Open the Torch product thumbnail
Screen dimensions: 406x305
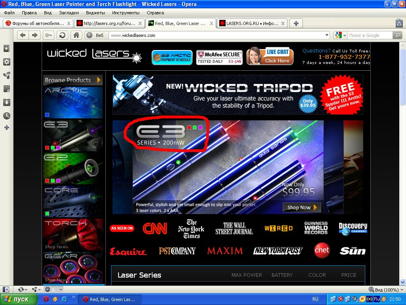(73, 234)
